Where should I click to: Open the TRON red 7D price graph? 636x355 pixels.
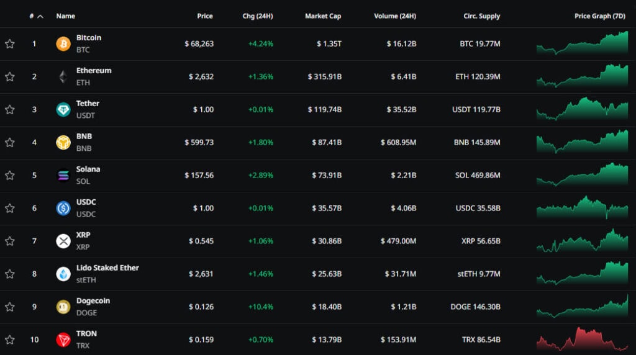pyautogui.click(x=582, y=339)
